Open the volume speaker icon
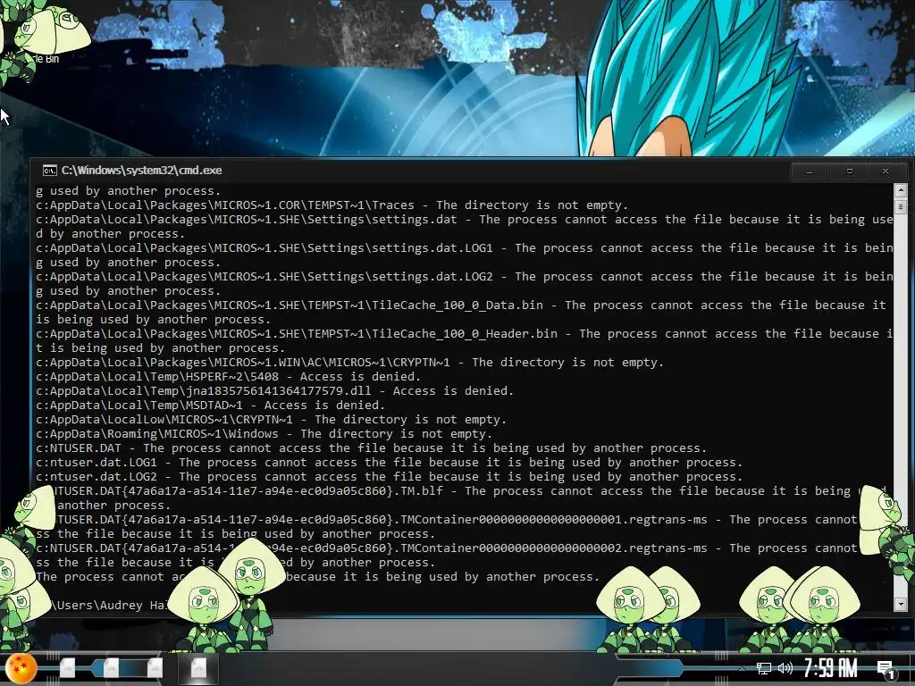This screenshot has width=915, height=686. (x=785, y=668)
